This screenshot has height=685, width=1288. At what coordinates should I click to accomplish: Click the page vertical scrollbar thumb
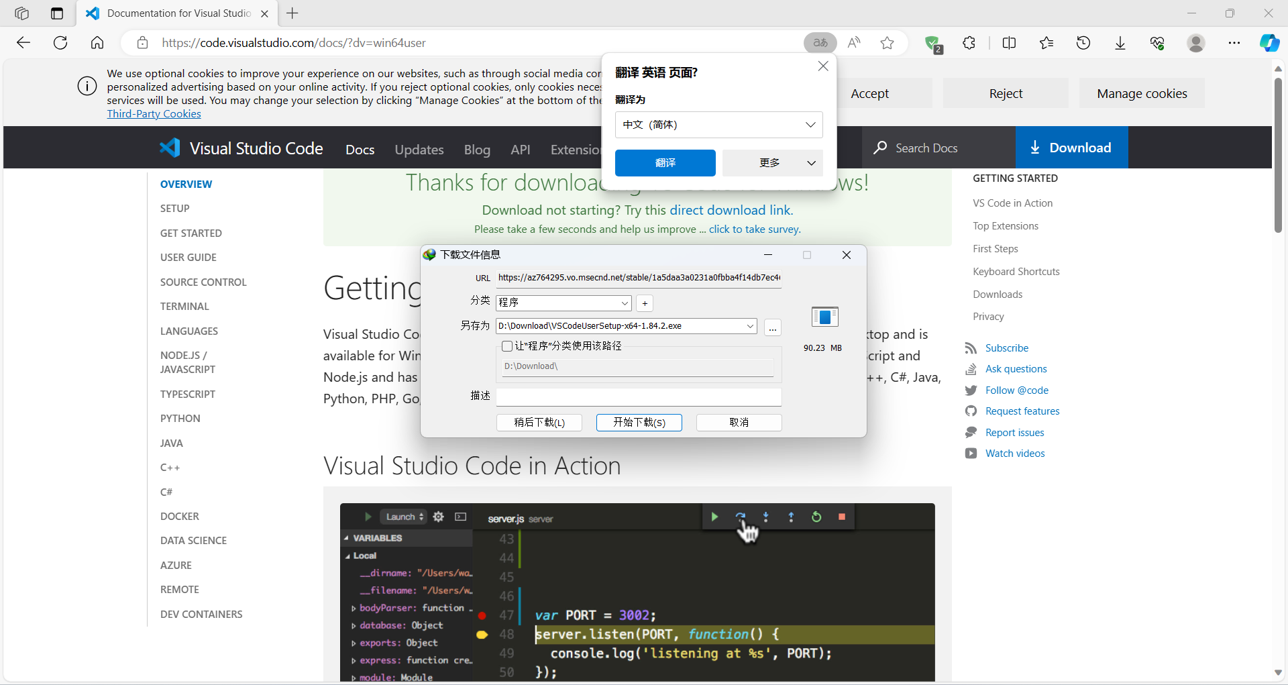coord(1278,154)
